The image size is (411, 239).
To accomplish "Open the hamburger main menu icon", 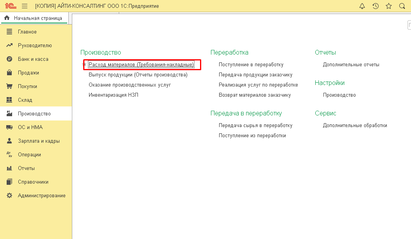I will (25, 6).
